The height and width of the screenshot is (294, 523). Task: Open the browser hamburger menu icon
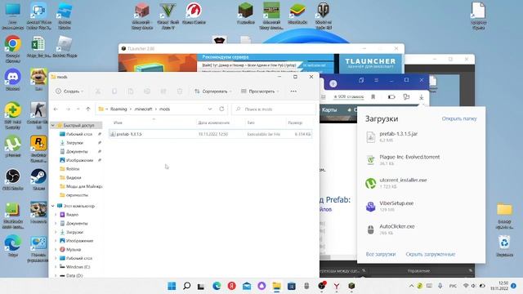(376, 80)
